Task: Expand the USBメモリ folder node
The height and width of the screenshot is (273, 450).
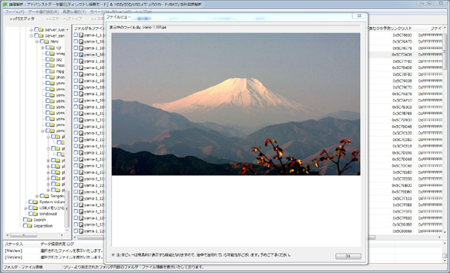Action: coord(25,208)
